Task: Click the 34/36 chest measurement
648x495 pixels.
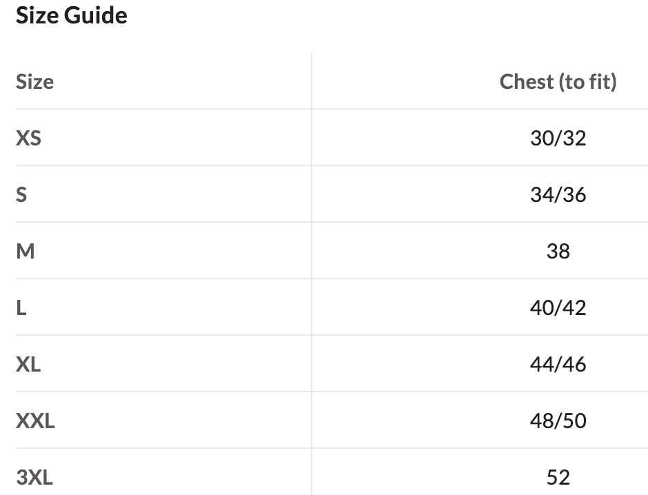Action: click(558, 195)
